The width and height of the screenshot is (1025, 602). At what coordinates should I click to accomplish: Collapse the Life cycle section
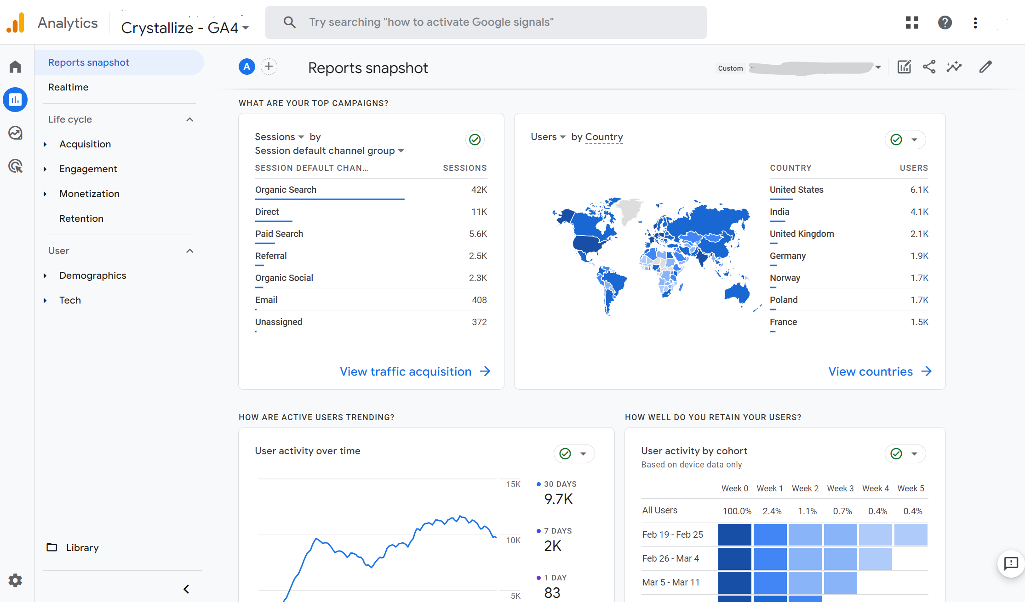pyautogui.click(x=189, y=119)
